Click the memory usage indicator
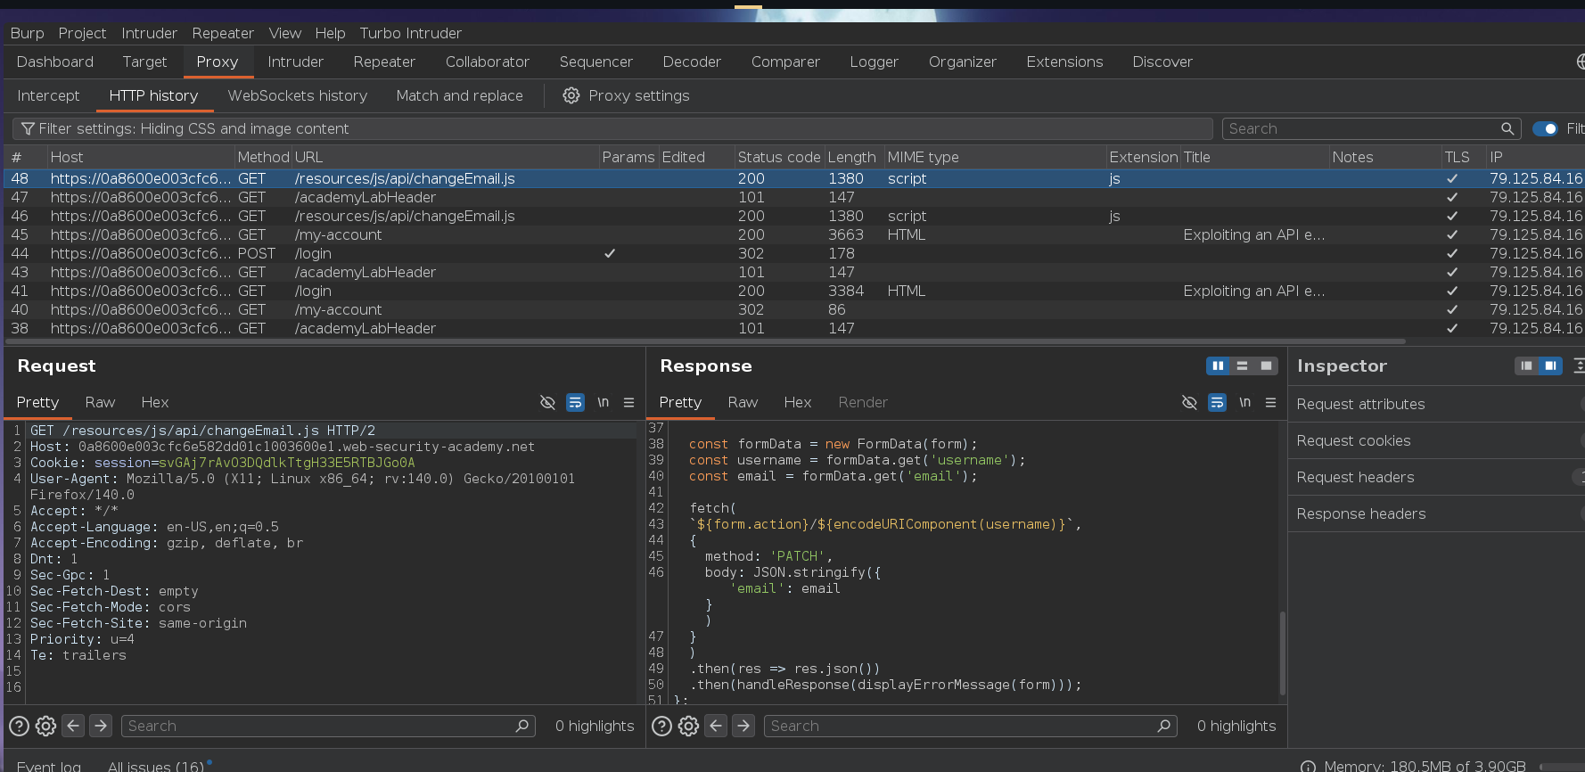This screenshot has width=1585, height=772. pyautogui.click(x=1424, y=765)
